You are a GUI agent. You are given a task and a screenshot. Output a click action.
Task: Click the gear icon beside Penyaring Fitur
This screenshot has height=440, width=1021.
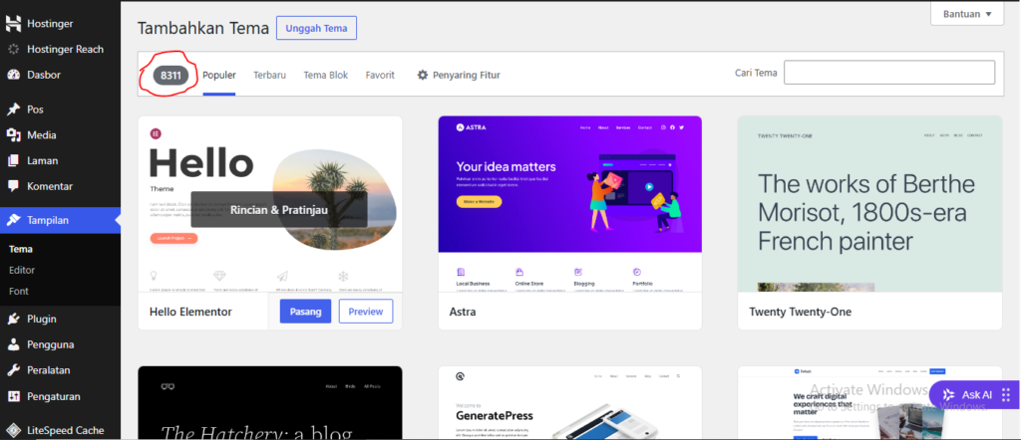tap(423, 75)
